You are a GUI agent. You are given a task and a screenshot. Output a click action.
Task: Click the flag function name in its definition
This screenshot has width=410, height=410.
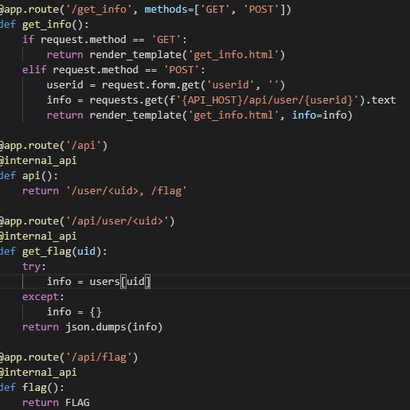coord(34,388)
